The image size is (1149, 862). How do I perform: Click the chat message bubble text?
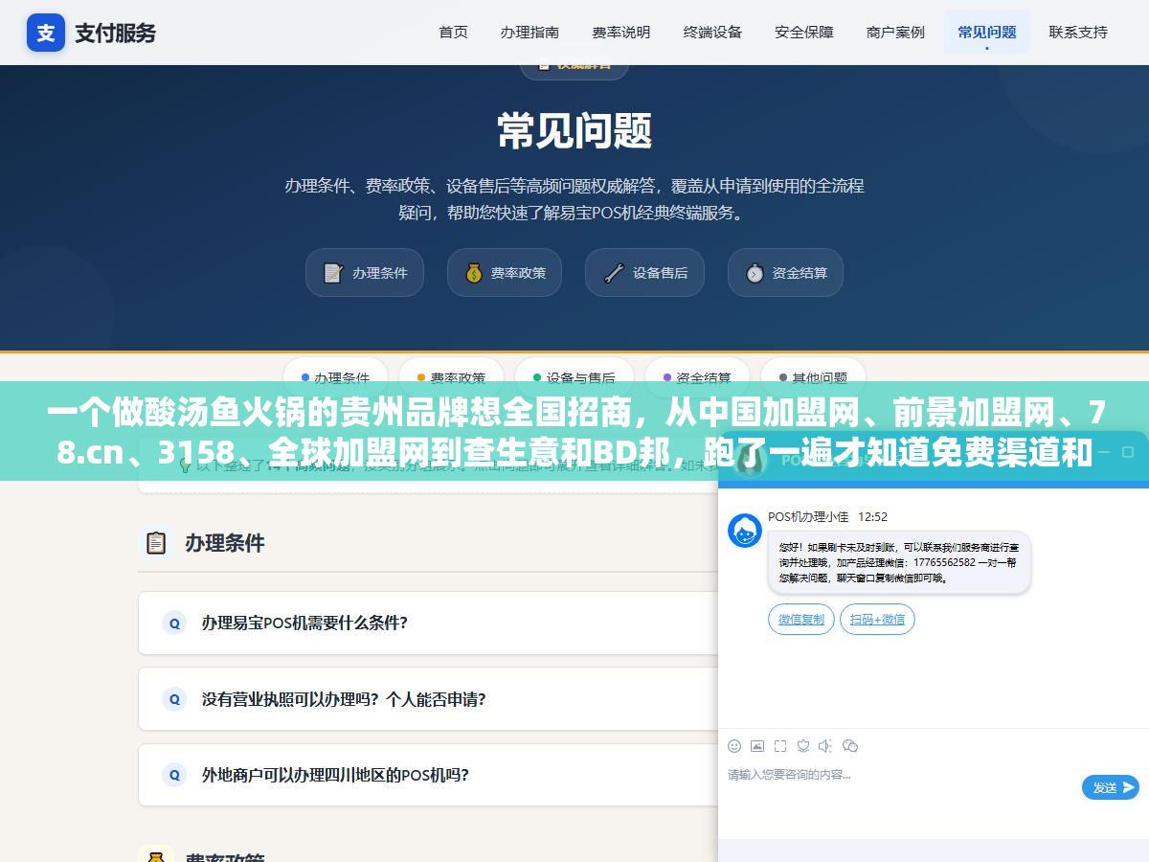click(x=898, y=562)
